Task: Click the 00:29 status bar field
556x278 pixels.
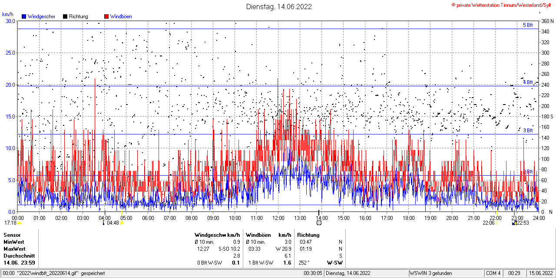Action: tap(515, 273)
